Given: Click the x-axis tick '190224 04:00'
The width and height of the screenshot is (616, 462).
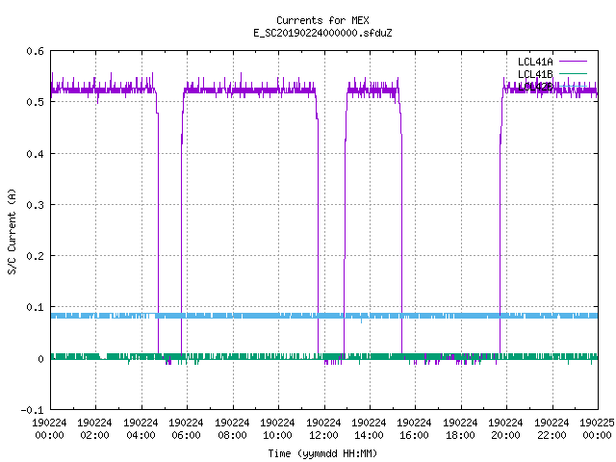Looking at the screenshot, I should pyautogui.click(x=141, y=429).
